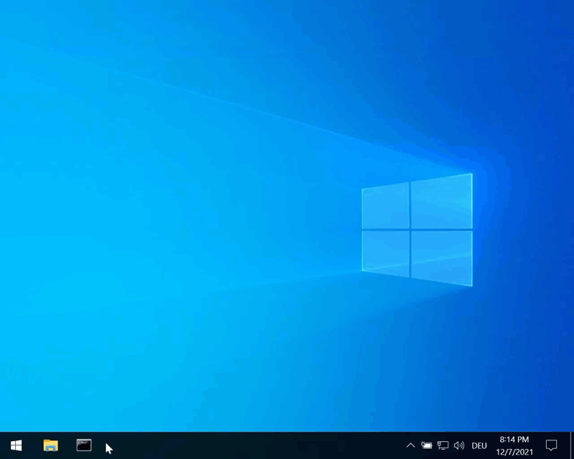Screen dimensions: 574x459
Task: Click the Show desktop strip
Action: point(572,445)
